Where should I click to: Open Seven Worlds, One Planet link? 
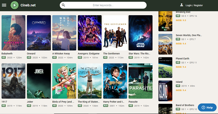coord(189,35)
